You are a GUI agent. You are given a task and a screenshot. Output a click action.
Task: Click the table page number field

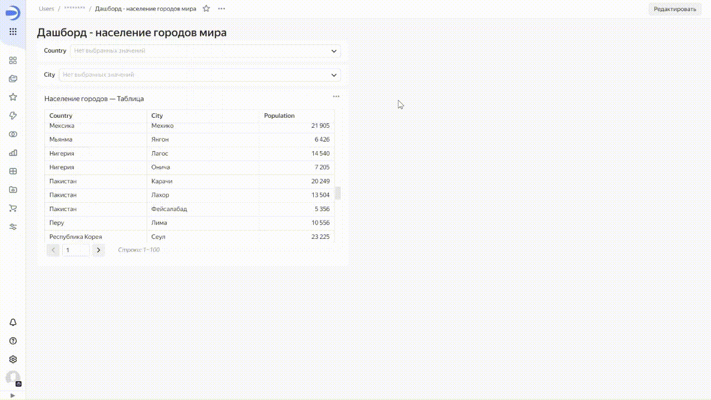tap(76, 250)
